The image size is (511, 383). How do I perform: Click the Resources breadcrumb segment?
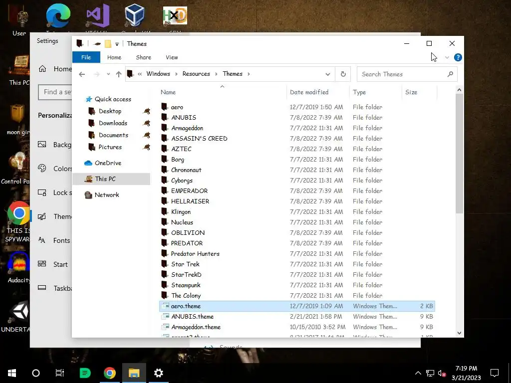(196, 74)
